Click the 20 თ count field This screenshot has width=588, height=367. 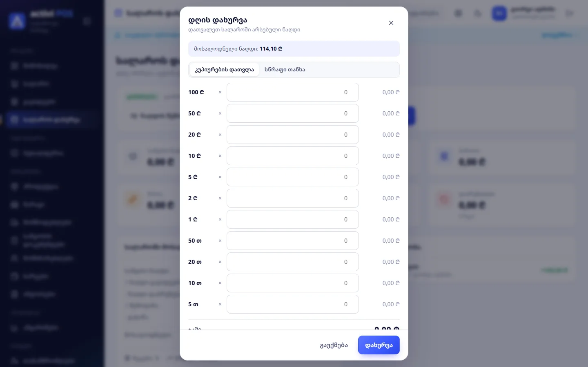pos(293,262)
